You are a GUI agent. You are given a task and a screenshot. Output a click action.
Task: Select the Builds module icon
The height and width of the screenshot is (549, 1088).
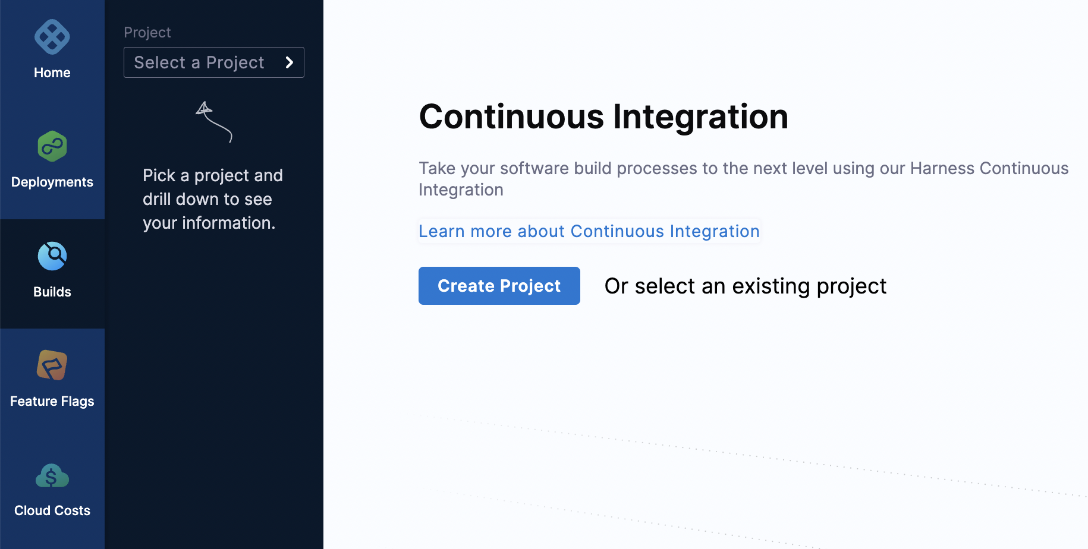[x=52, y=256]
